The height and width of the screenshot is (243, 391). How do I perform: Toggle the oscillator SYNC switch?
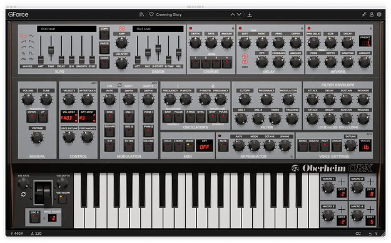tap(200, 116)
